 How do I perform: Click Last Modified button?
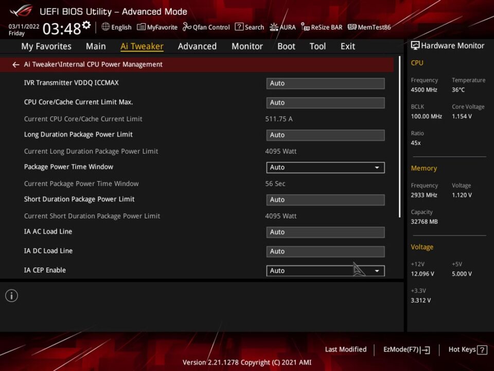(346, 349)
